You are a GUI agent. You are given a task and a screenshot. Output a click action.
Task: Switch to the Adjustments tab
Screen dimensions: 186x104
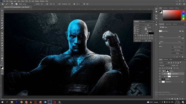pyautogui.click(x=169, y=24)
